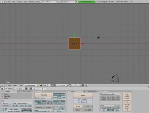Open file browser icon beside //backbuf path

click(3, 96)
